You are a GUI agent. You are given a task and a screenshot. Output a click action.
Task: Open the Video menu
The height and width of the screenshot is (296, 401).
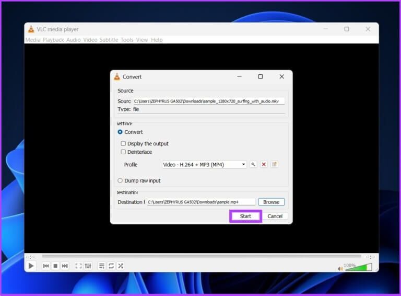point(90,40)
